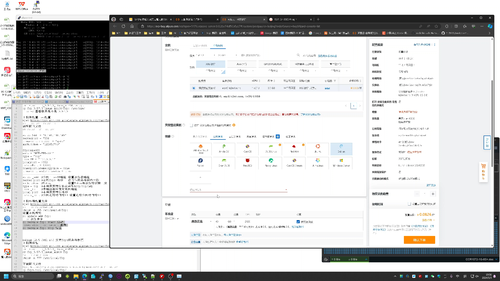Switch to the 自定义镜像 tab

[235, 137]
